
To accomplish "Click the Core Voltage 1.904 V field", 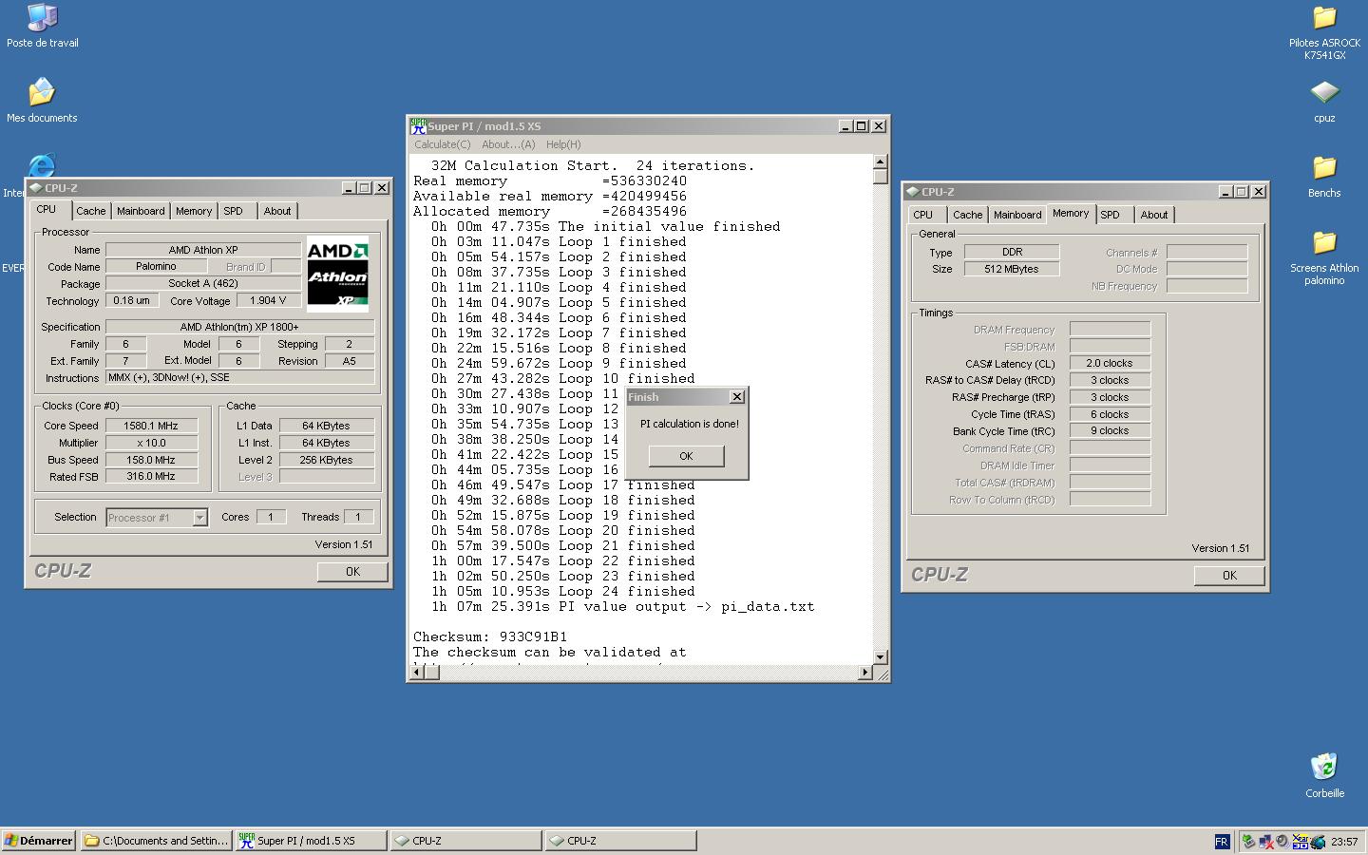I will 269,300.
